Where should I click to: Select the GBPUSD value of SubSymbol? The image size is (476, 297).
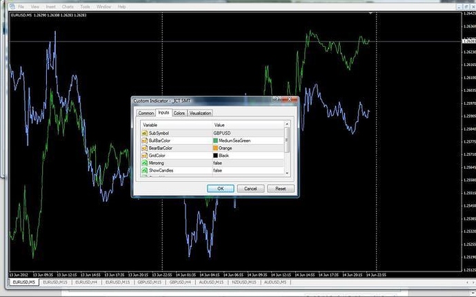tap(222, 133)
